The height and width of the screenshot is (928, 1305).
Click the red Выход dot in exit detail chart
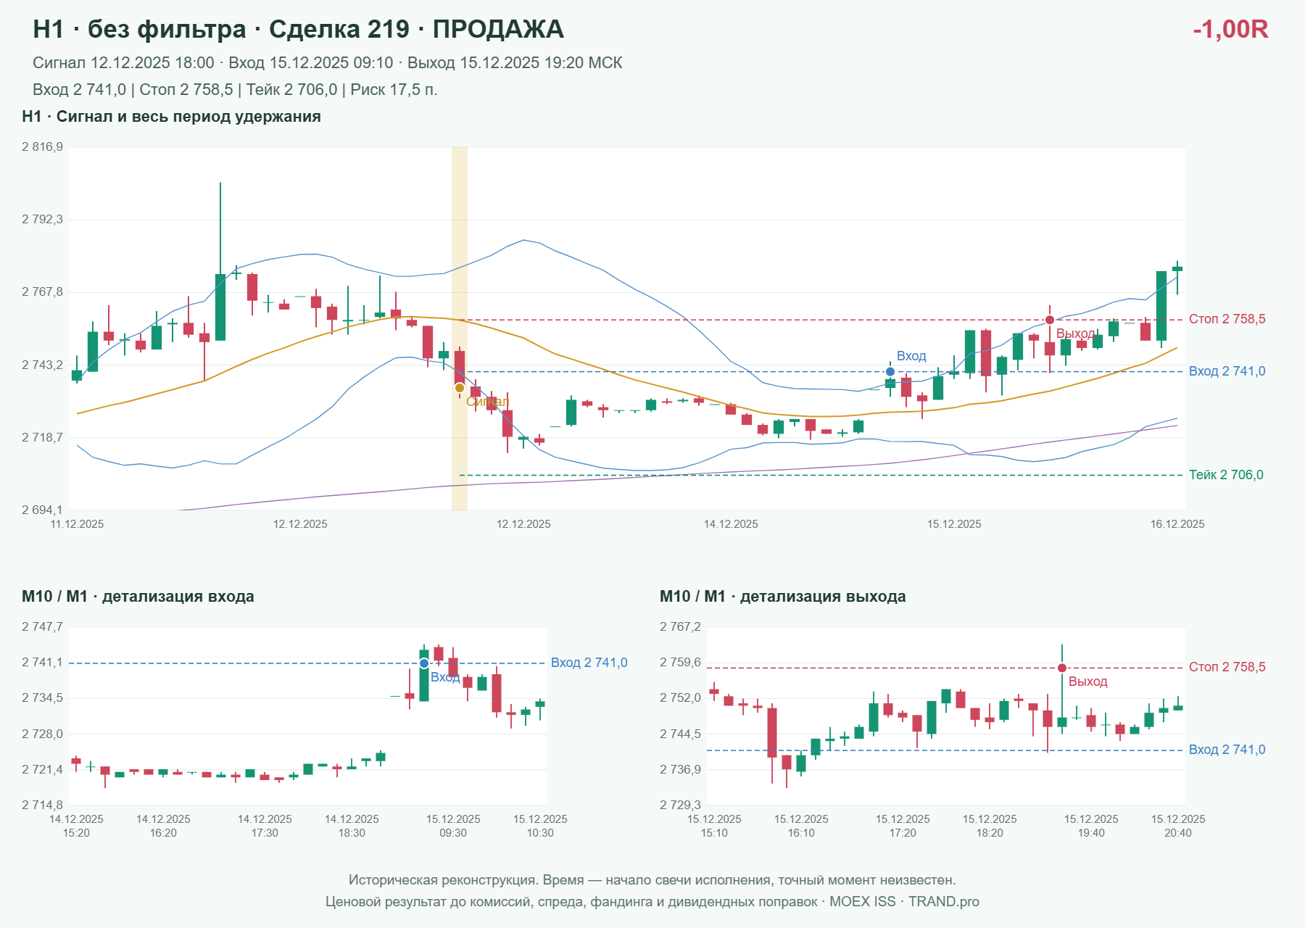pyautogui.click(x=1062, y=668)
